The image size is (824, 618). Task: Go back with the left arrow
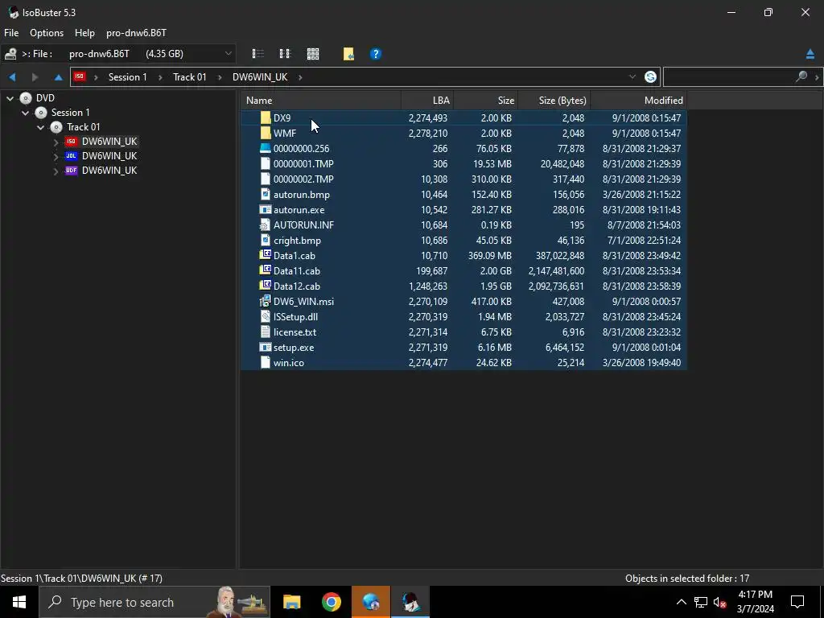pyautogui.click(x=12, y=77)
